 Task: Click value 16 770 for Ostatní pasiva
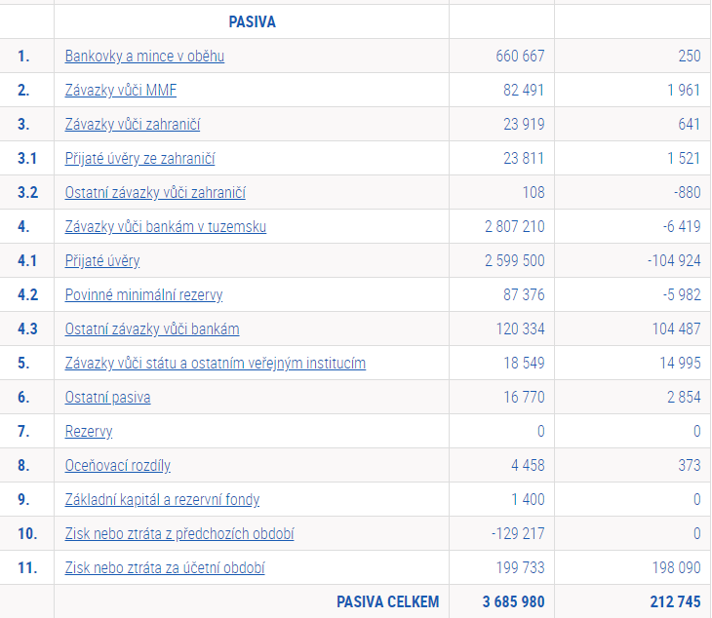tap(524, 397)
